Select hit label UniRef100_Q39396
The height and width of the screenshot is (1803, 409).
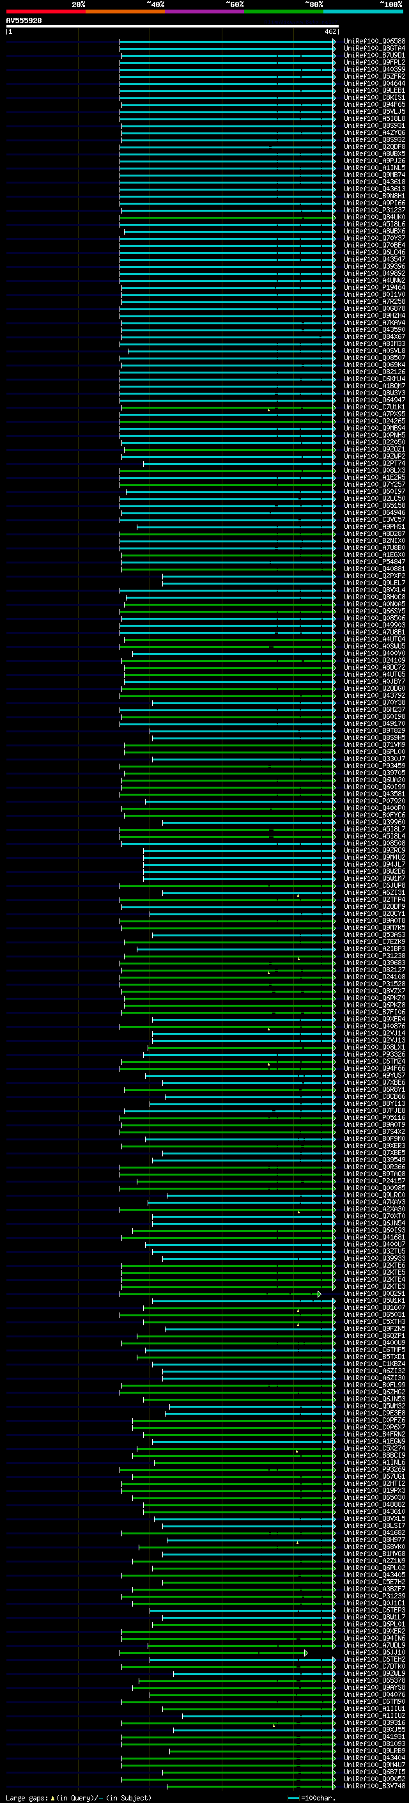[374, 266]
